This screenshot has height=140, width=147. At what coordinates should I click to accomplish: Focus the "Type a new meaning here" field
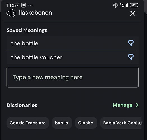click(x=73, y=77)
